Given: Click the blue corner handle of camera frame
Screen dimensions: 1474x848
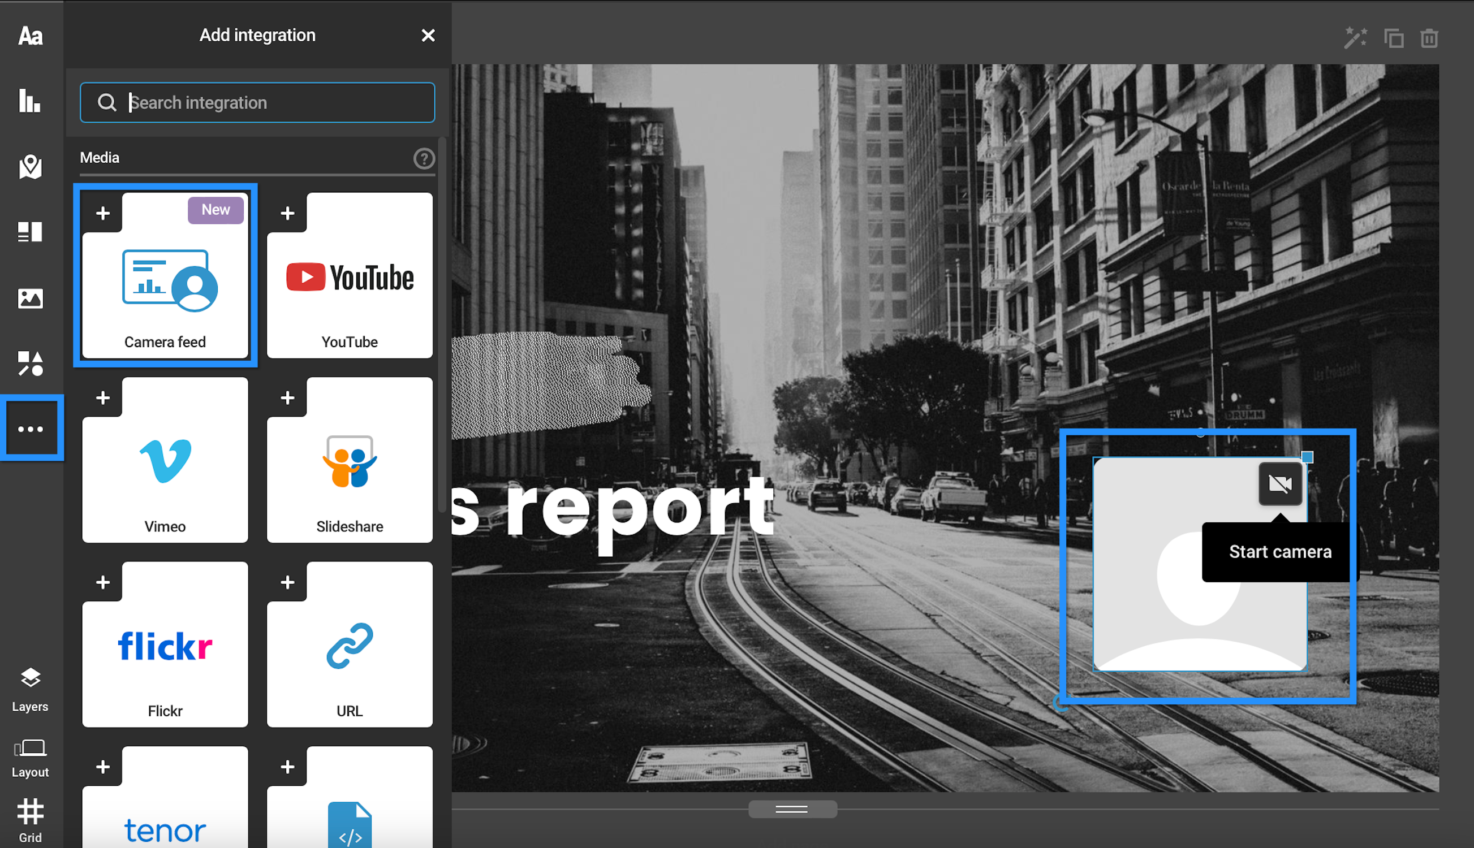Looking at the screenshot, I should point(1307,457).
